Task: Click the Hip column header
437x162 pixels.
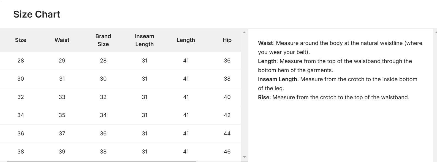Action: (227, 40)
